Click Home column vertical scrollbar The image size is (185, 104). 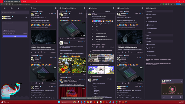pos(57,14)
